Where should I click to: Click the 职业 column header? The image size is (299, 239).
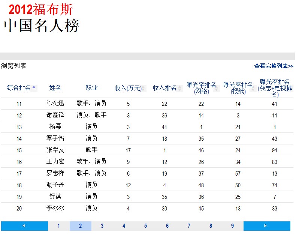point(91,88)
